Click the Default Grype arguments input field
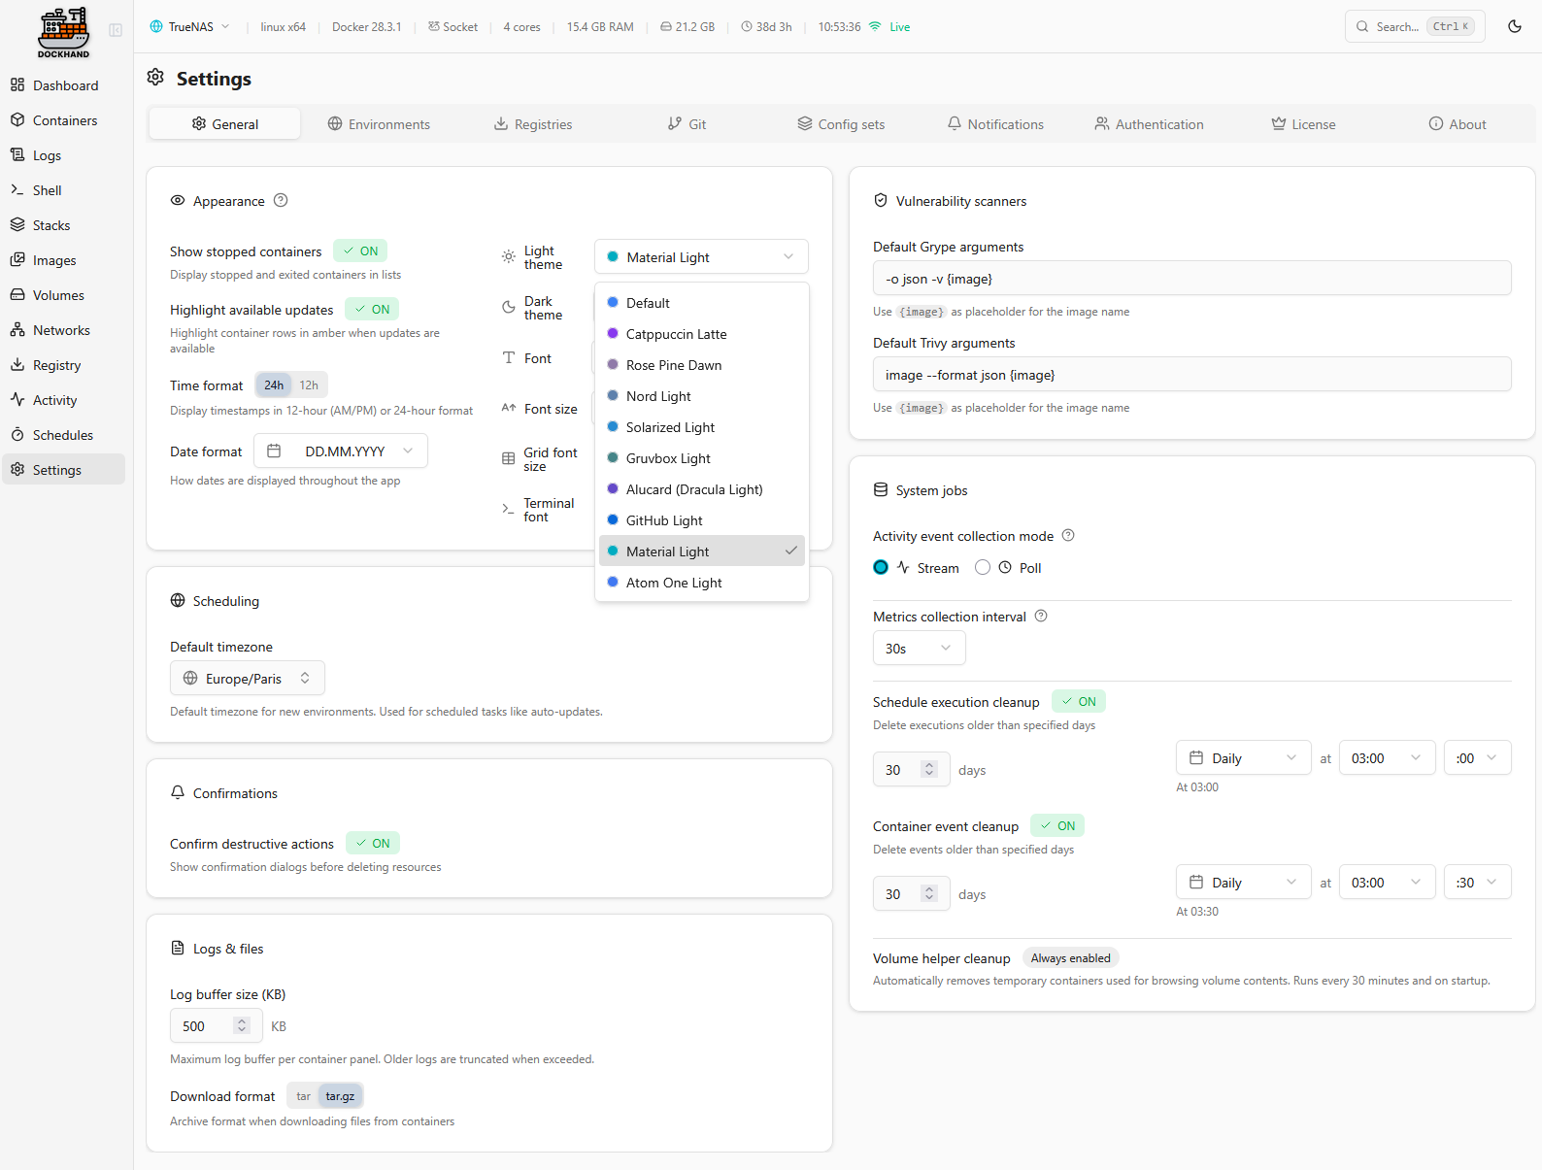This screenshot has width=1542, height=1170. click(1191, 279)
